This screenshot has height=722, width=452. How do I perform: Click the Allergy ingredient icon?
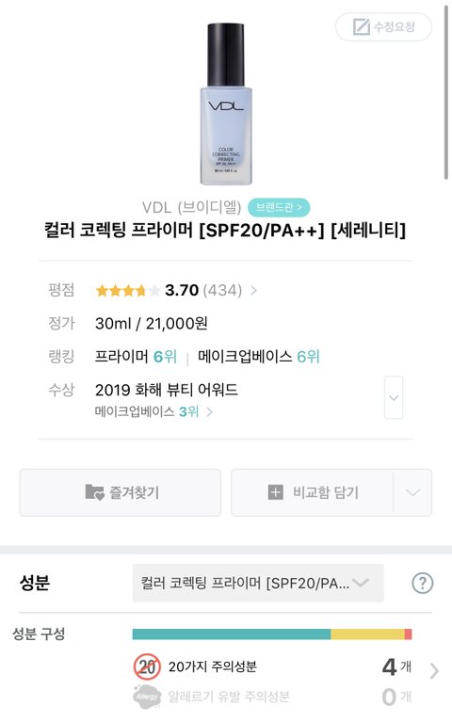tap(147, 697)
